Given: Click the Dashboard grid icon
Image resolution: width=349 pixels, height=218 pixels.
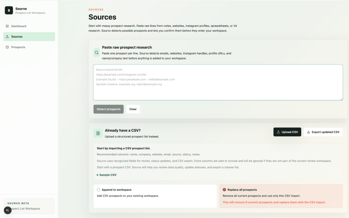Looking at the screenshot, I should pyautogui.click(x=7, y=26).
